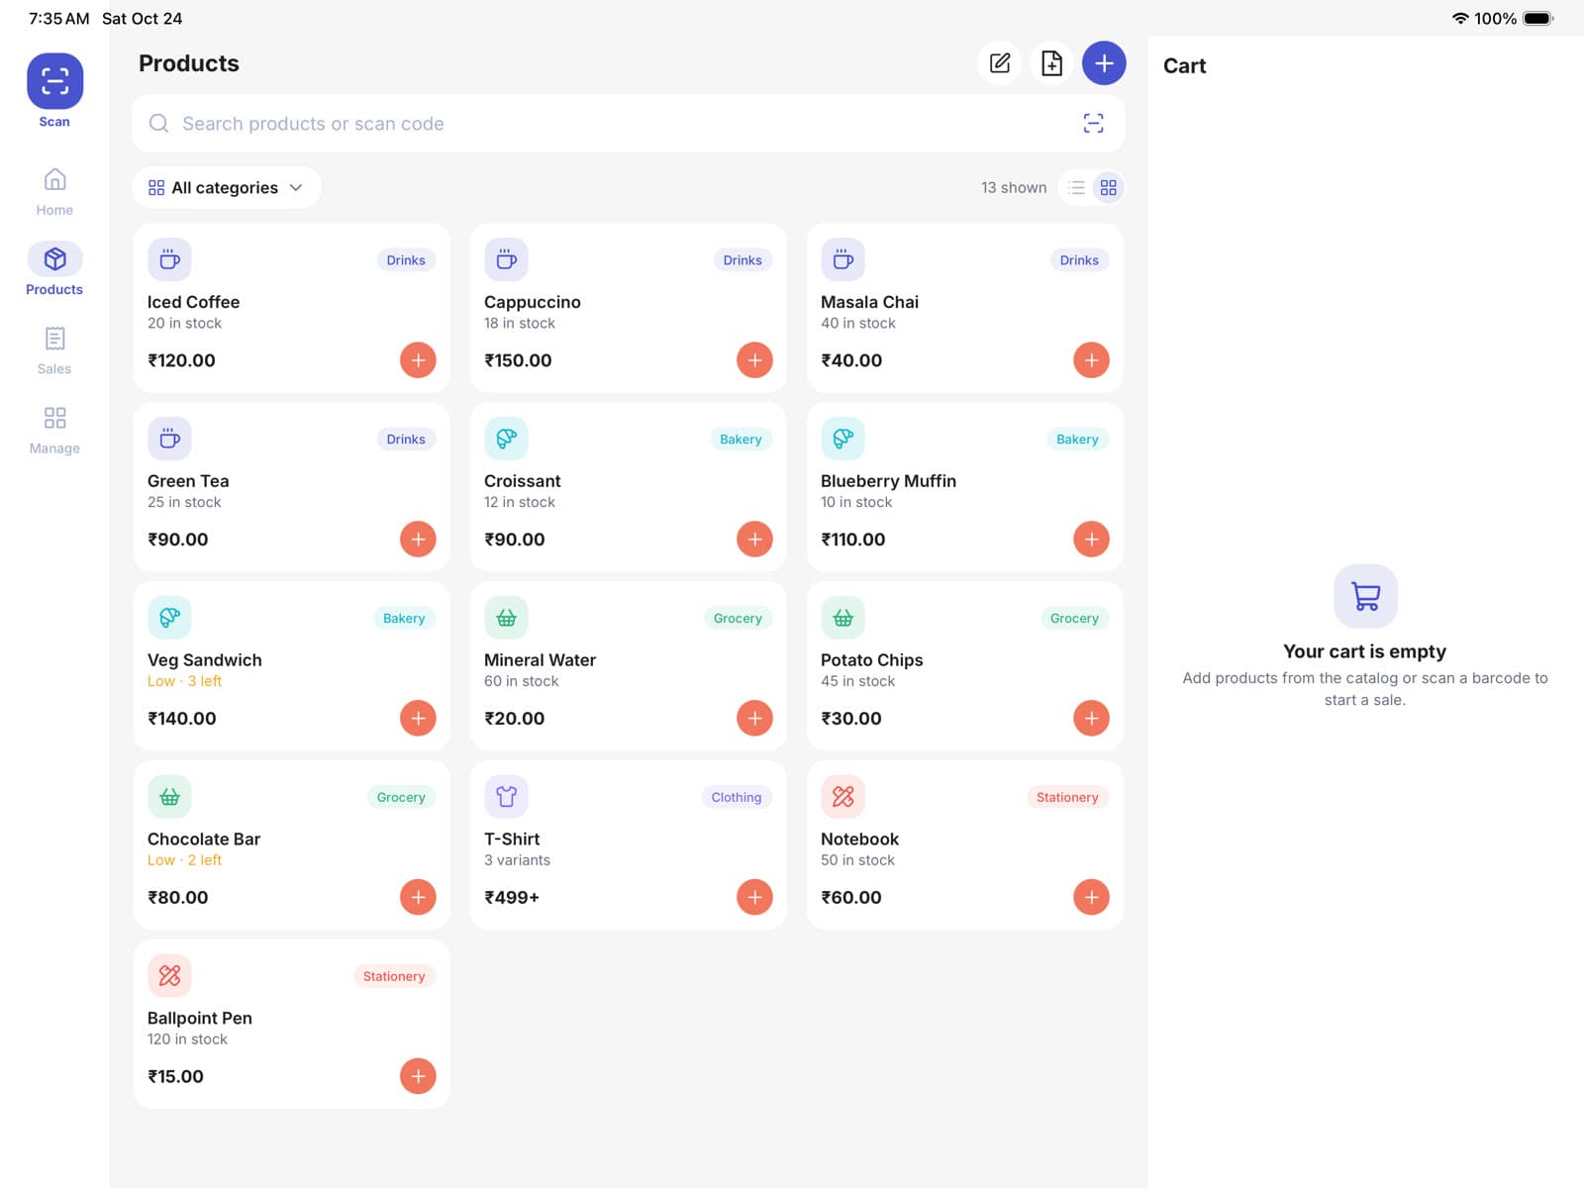Go to Home in the sidebar
Viewport: 1584px width, 1188px height.
(54, 191)
